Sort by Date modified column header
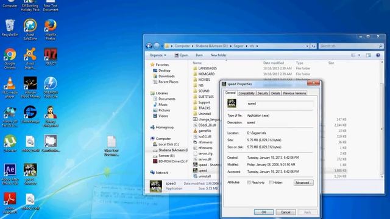The width and height of the screenshot is (390, 219). click(x=274, y=63)
